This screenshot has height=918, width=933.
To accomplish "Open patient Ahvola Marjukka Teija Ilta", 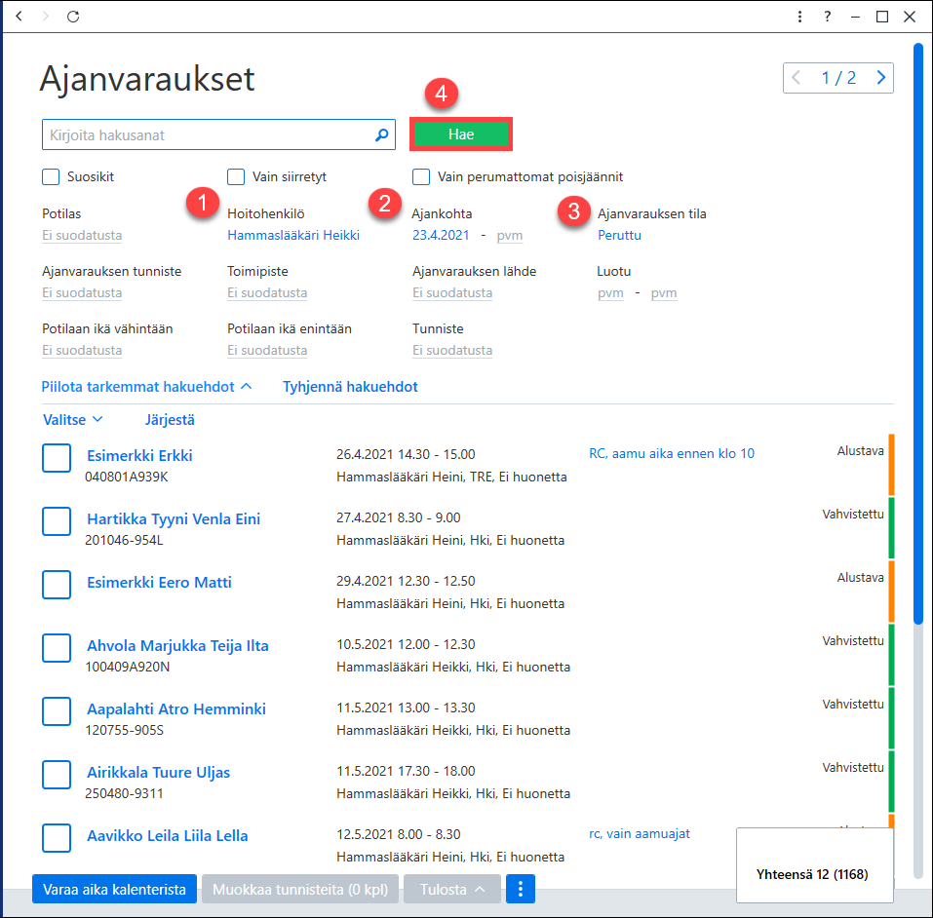I will pos(177,645).
